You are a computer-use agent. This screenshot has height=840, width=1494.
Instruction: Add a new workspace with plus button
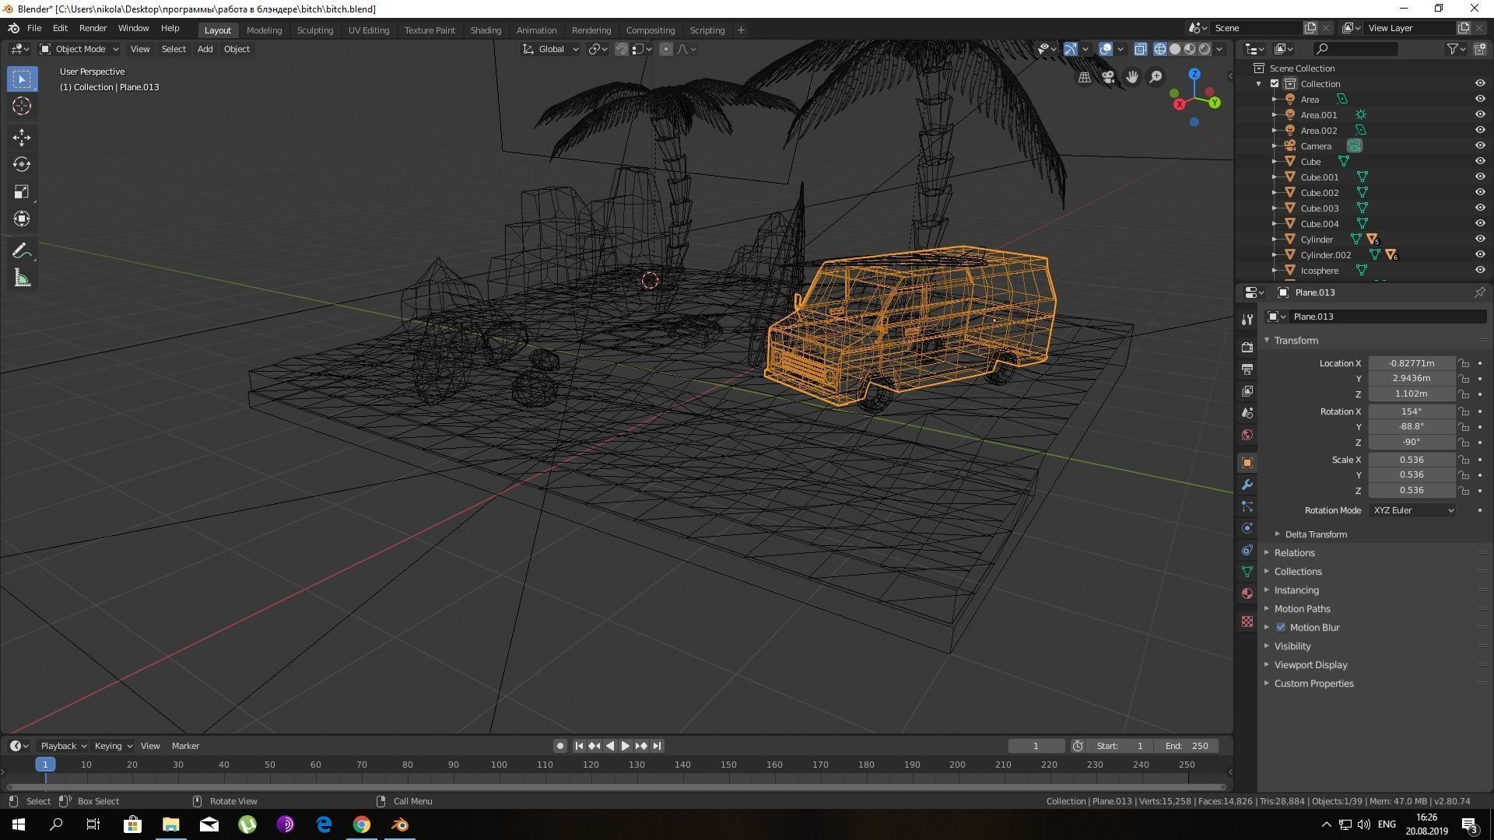[741, 30]
